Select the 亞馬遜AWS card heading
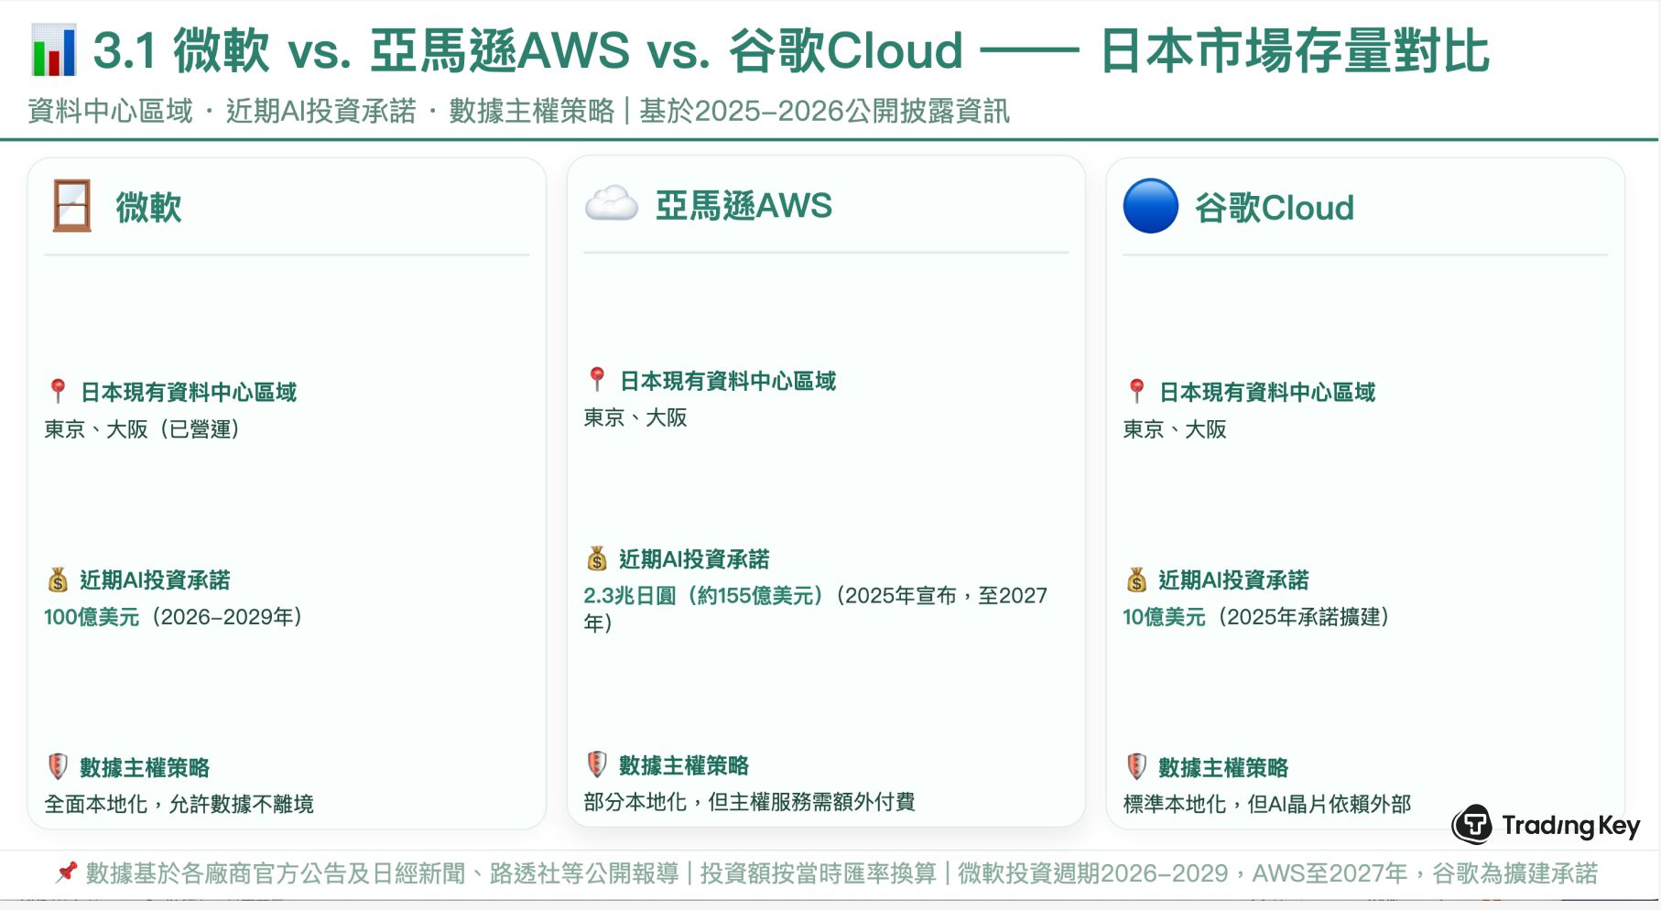The width and height of the screenshot is (1661, 910). point(744,205)
